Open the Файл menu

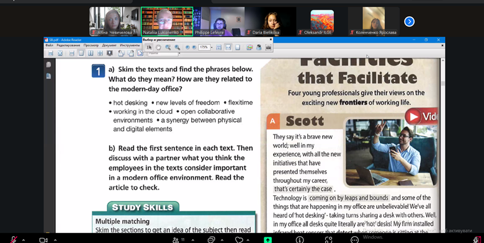tap(50, 45)
